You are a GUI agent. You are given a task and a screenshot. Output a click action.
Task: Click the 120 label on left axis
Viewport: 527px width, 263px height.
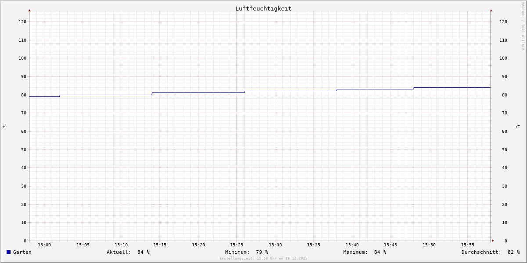pos(22,22)
